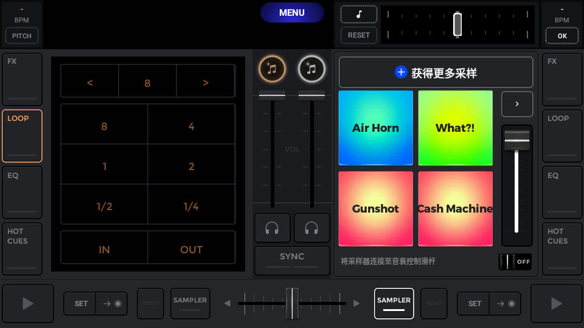Viewport: 584px width, 328px height.
Task: Tap the music note key button
Action: (359, 15)
